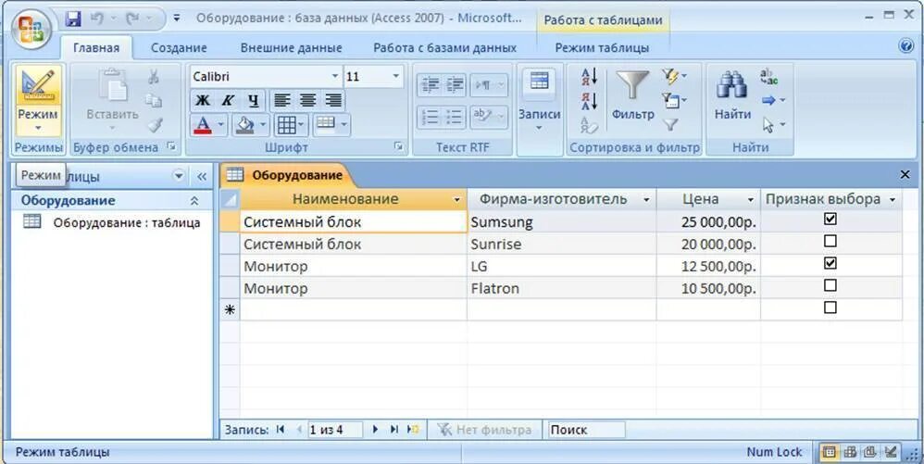Sort descending with the Я-А icon

(589, 101)
